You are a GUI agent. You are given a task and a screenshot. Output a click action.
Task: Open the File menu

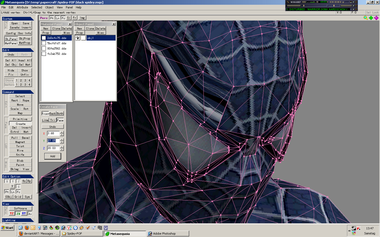tap(3, 7)
